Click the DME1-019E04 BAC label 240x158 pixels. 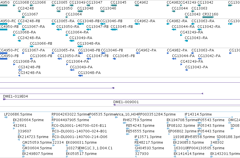15,96
